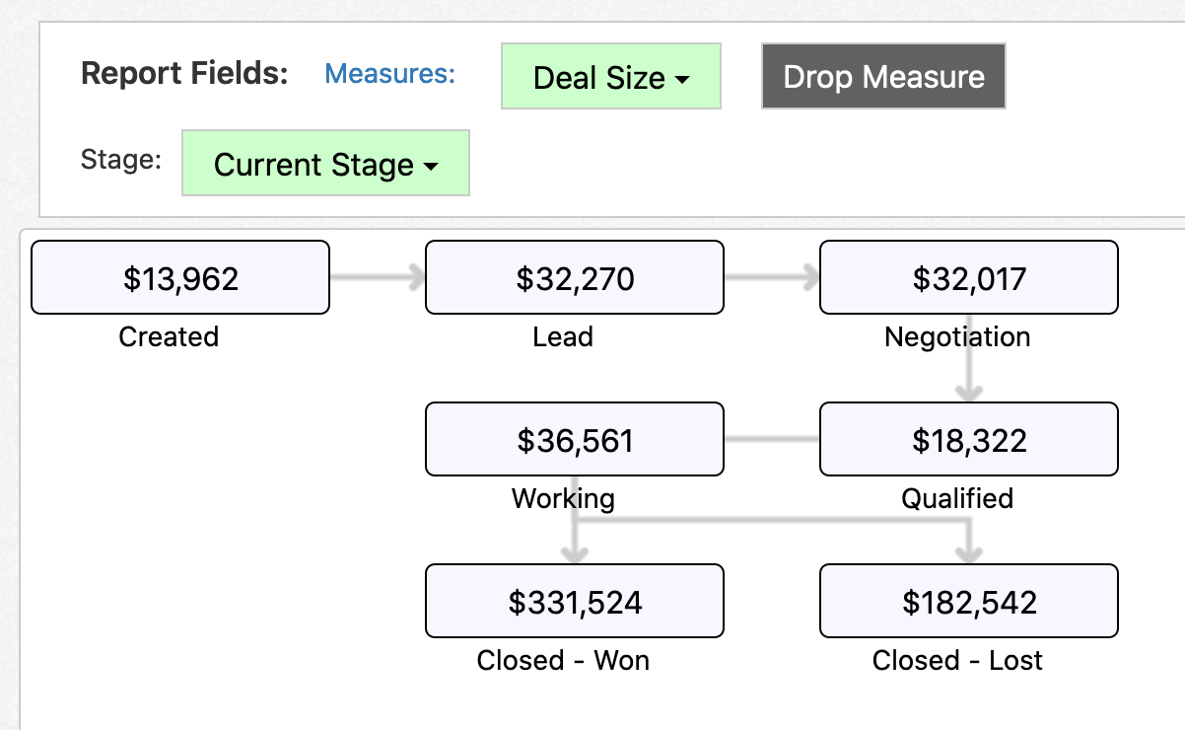1185x730 pixels.
Task: Select the Working stage node showing $36,561
Action: [x=574, y=439]
